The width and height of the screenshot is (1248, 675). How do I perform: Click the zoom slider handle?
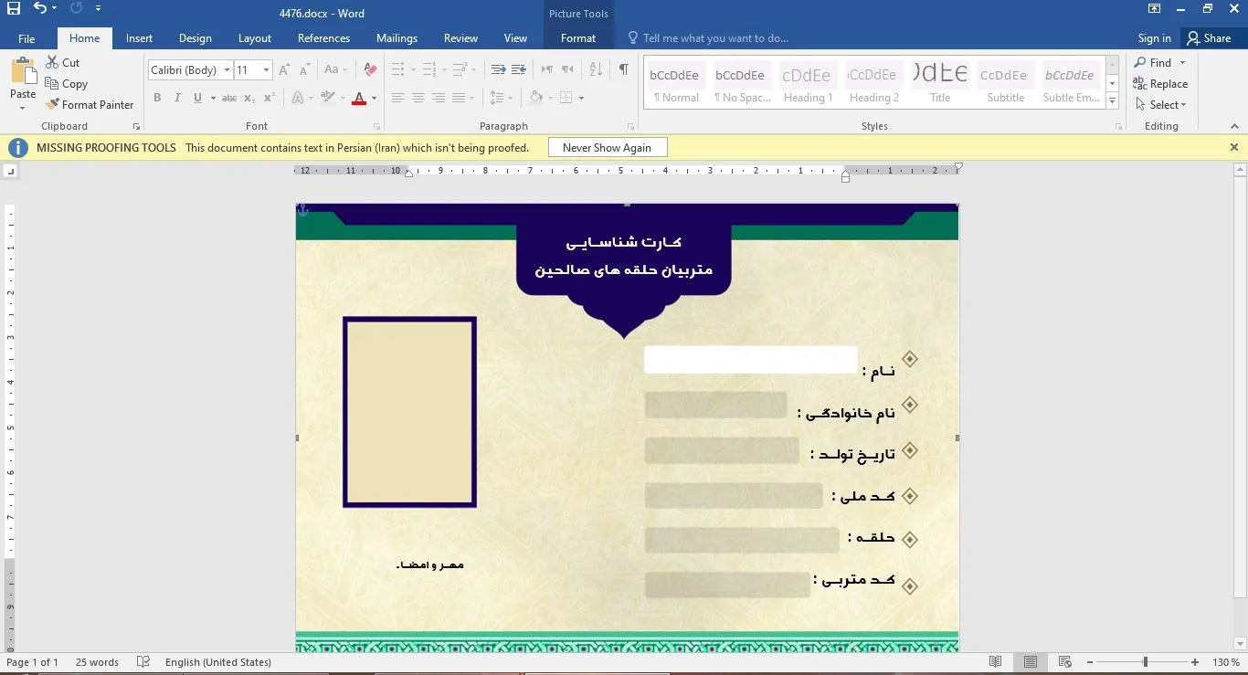pyautogui.click(x=1145, y=662)
